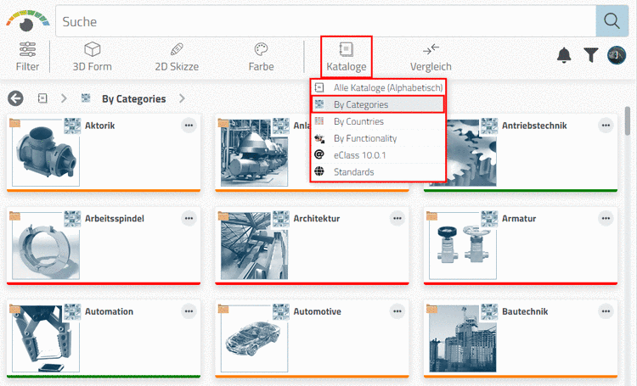Screen dimensions: 637x386
Task: Open more options for Antriebstechnik card
Action: tap(606, 126)
